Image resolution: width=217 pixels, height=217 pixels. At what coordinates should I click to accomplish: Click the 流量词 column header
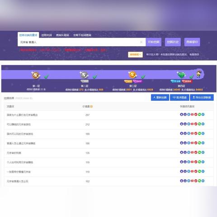10,106
